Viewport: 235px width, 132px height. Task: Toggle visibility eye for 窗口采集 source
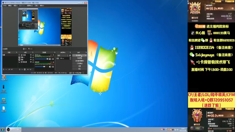(x=31, y=55)
